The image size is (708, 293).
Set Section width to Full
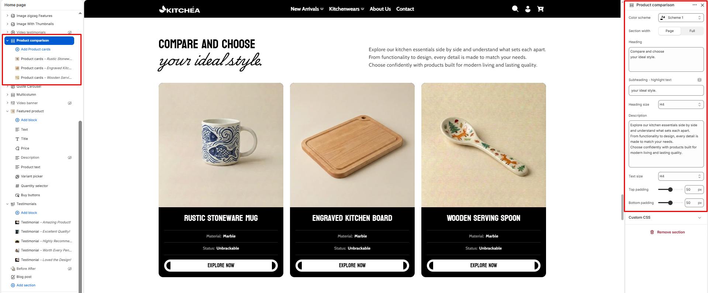tap(692, 31)
